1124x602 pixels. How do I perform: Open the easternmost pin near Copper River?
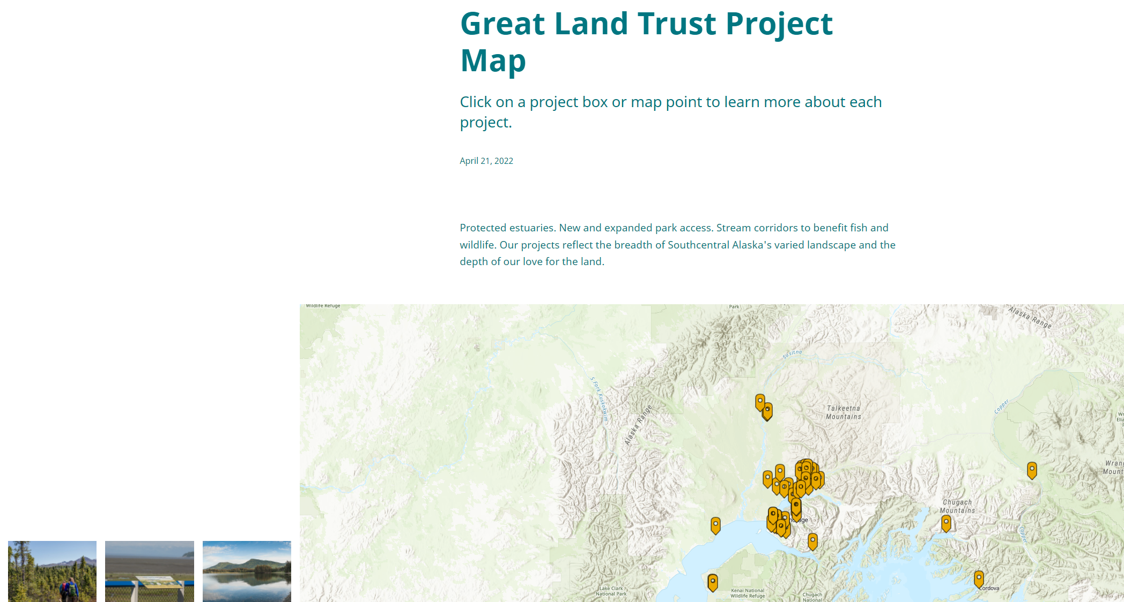click(1032, 470)
